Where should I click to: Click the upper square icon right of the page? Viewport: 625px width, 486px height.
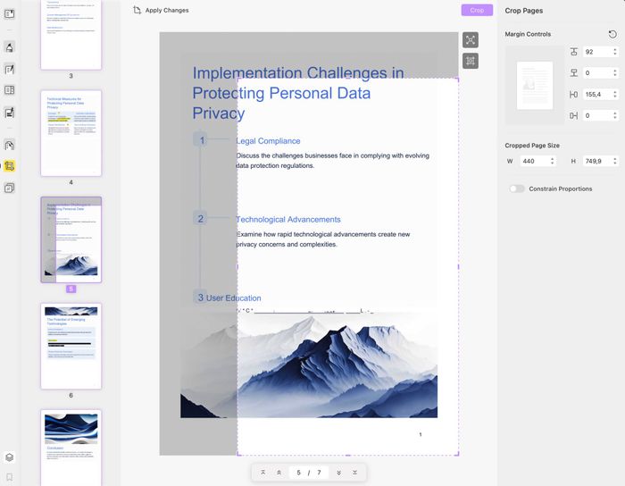(471, 40)
